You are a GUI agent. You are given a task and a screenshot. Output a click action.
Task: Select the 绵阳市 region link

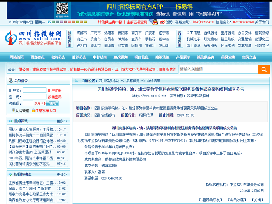tap(109, 33)
